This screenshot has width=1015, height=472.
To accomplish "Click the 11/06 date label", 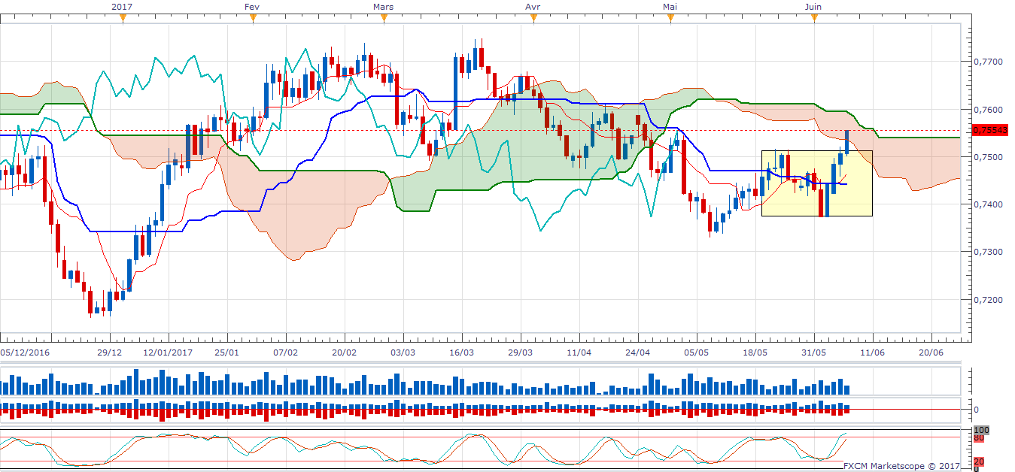I will coord(873,351).
